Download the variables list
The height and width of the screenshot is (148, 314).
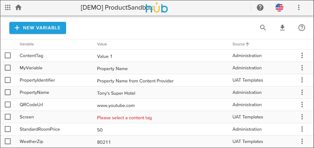pyautogui.click(x=282, y=28)
